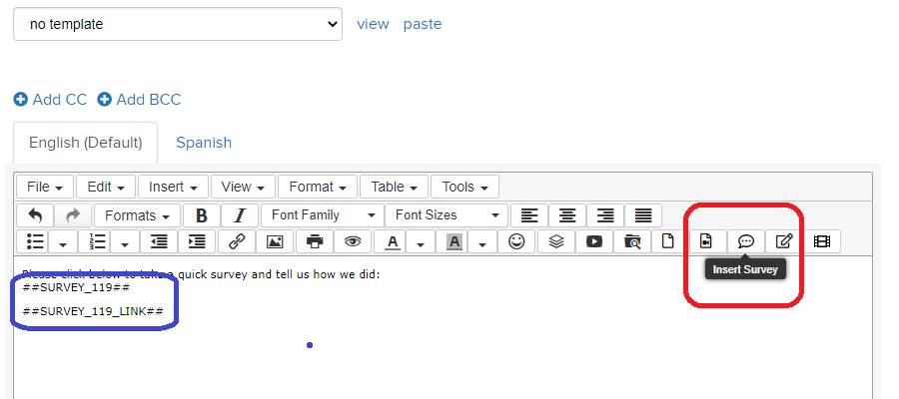Apply text color with underlined A

pos(393,241)
